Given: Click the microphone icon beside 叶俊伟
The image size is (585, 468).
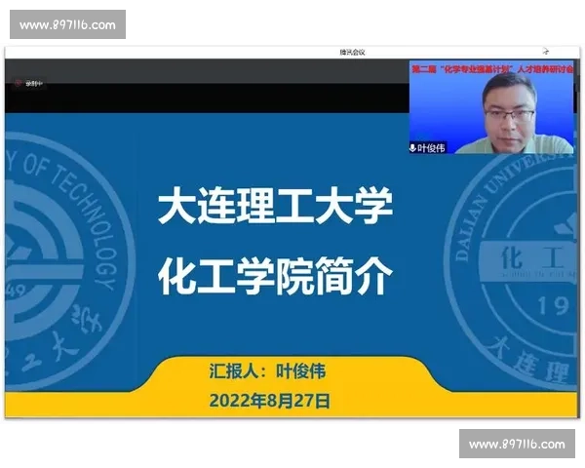Looking at the screenshot, I should tap(412, 148).
